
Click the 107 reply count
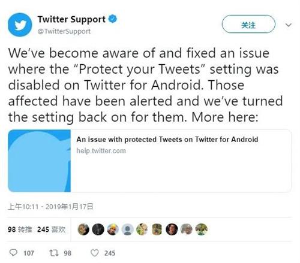click(x=29, y=253)
